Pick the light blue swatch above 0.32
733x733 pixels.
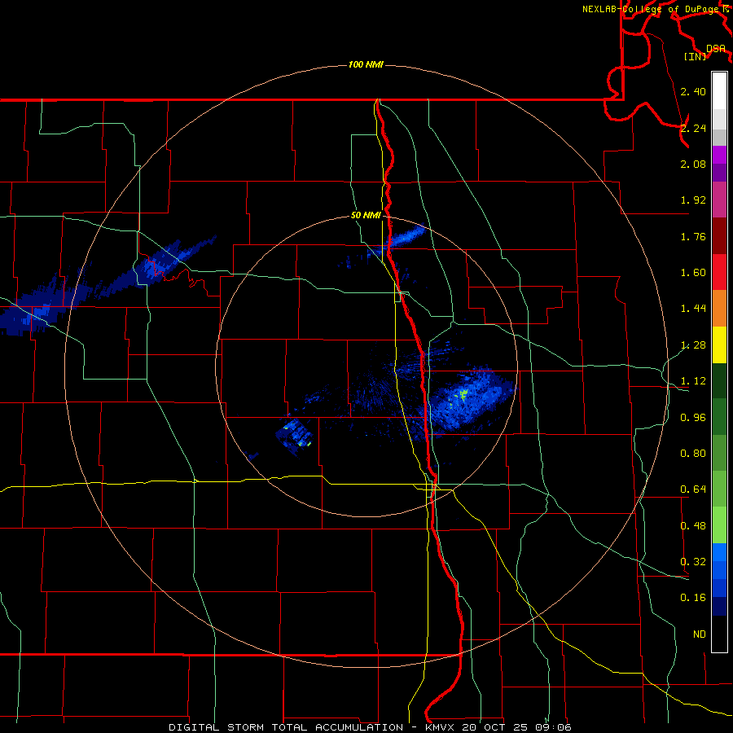click(x=719, y=552)
